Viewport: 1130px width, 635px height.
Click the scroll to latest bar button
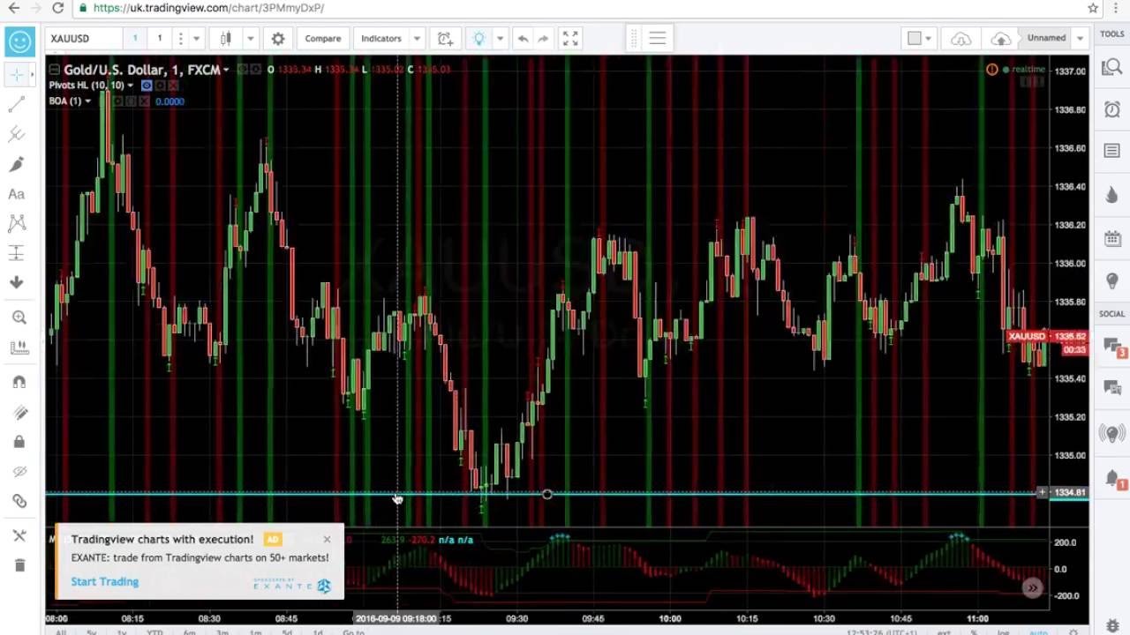pos(1032,587)
